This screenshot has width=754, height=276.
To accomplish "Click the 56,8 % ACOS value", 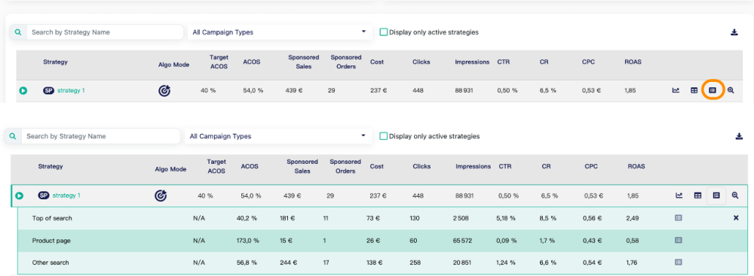I will [247, 262].
